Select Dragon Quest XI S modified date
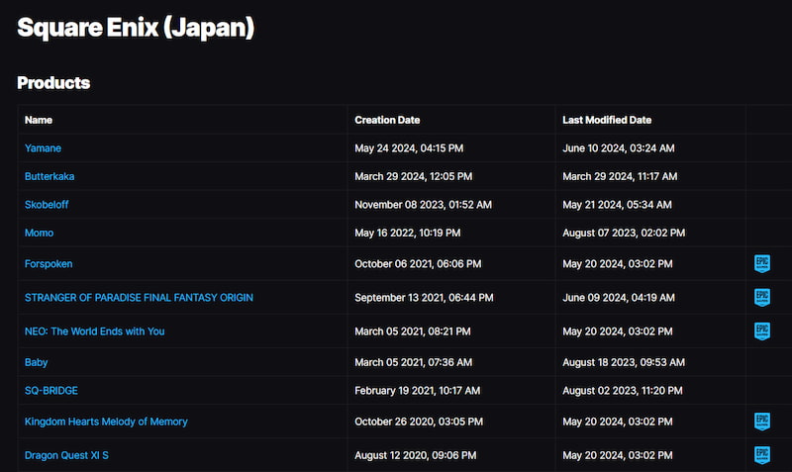 point(617,455)
